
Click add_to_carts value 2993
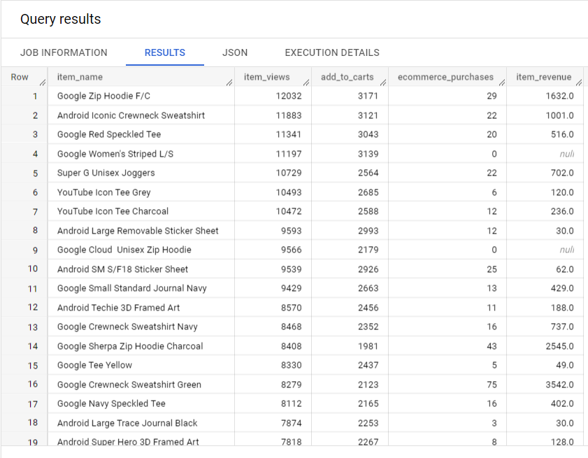[x=368, y=231]
